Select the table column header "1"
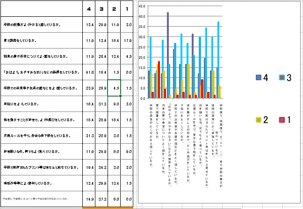 tap(128, 9)
